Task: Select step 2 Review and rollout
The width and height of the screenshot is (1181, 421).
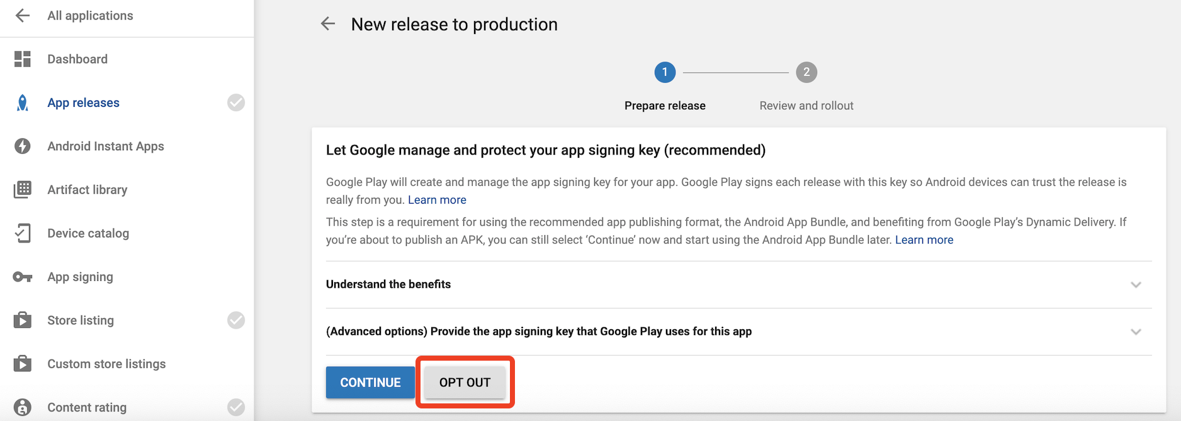Action: click(806, 73)
